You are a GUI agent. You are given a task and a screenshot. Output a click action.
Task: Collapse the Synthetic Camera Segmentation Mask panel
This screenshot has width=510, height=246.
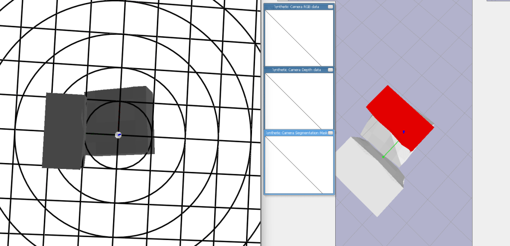[330, 133]
